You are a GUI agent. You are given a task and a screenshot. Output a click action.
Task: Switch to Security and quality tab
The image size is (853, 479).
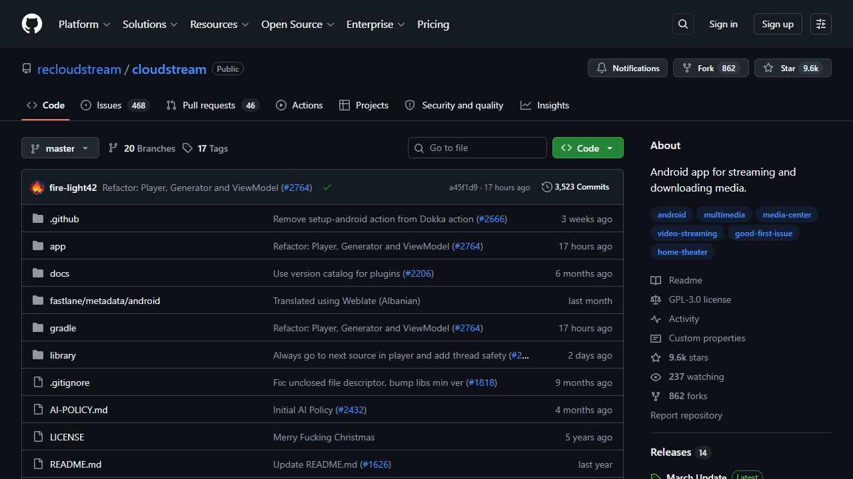click(454, 105)
